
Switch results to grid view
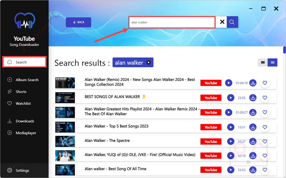(263, 62)
